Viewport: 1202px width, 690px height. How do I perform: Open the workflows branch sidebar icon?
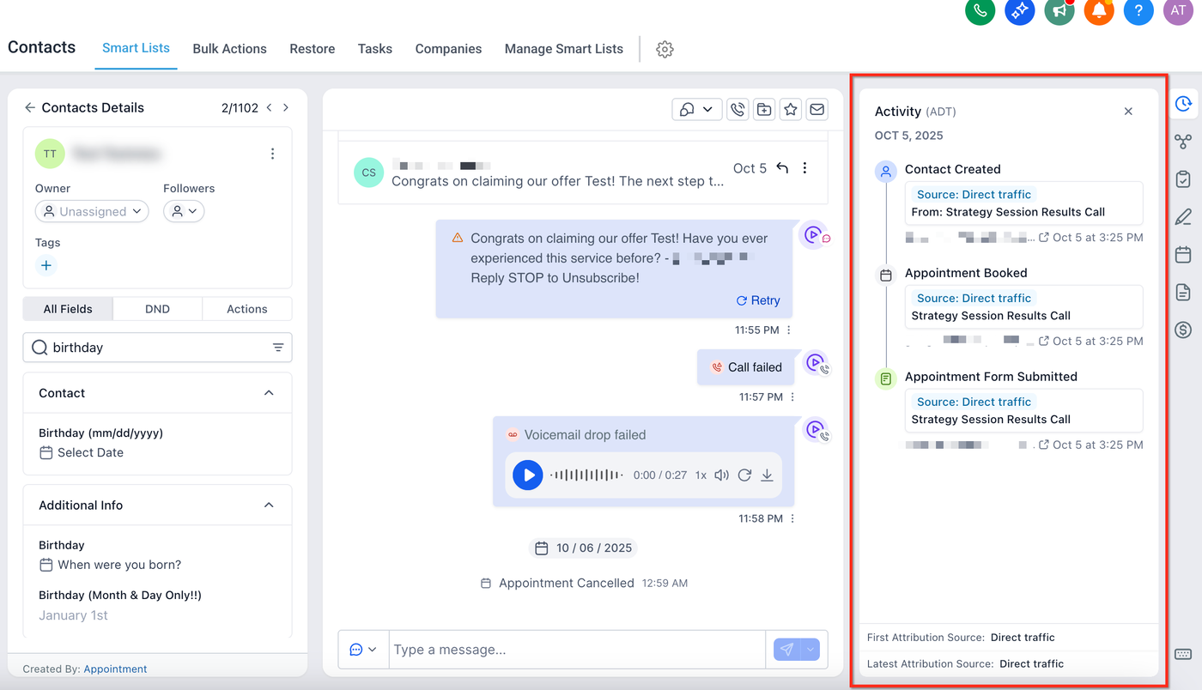pyautogui.click(x=1183, y=142)
